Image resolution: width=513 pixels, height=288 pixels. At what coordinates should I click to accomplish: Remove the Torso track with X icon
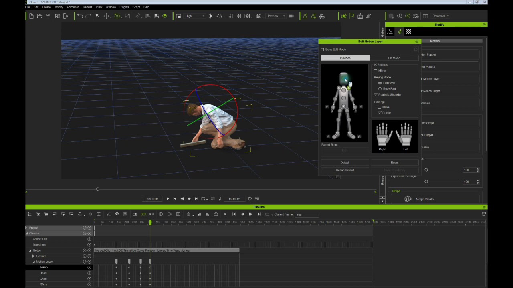pos(89,267)
